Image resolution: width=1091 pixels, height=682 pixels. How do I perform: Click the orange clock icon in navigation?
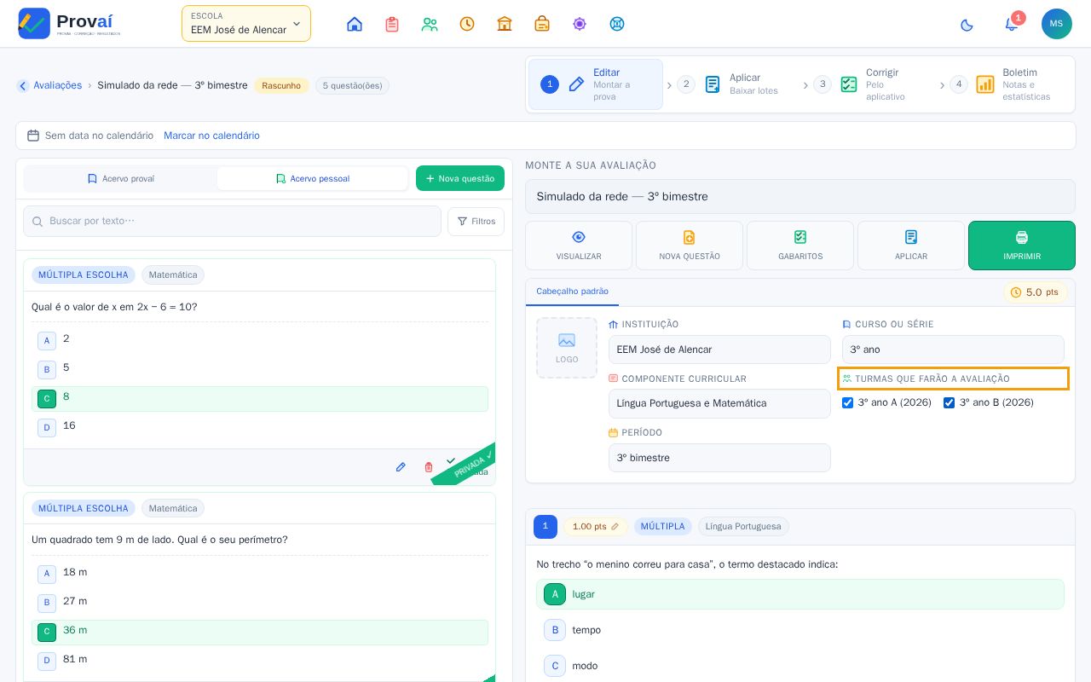pyautogui.click(x=467, y=24)
